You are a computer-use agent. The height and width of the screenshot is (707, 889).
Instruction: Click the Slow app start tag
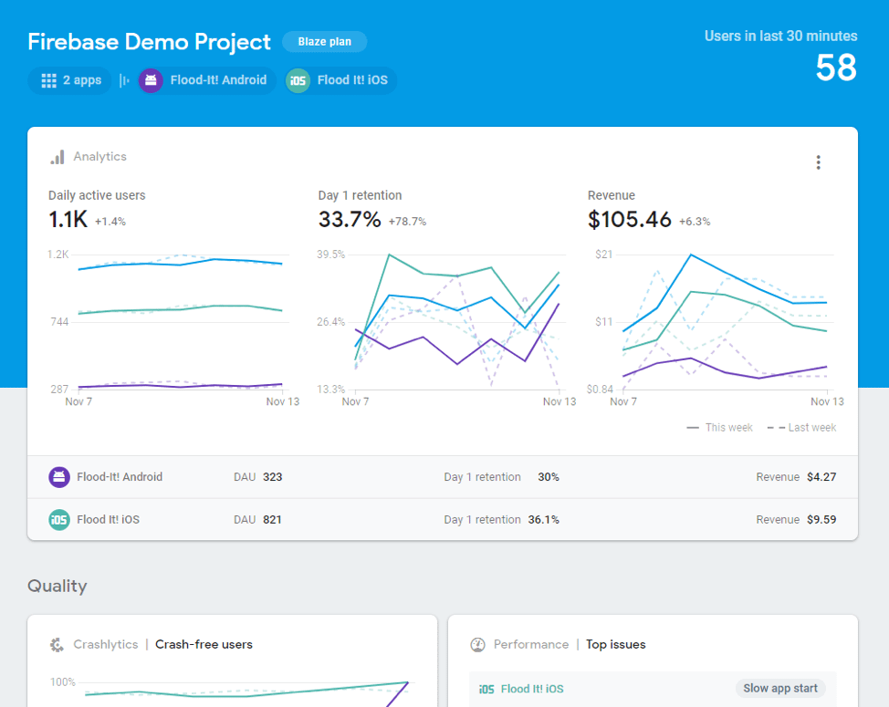click(780, 689)
